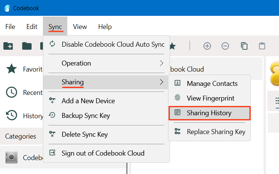The width and height of the screenshot is (279, 174).
Task: Click the folder toolbar icon
Action: tap(27, 46)
